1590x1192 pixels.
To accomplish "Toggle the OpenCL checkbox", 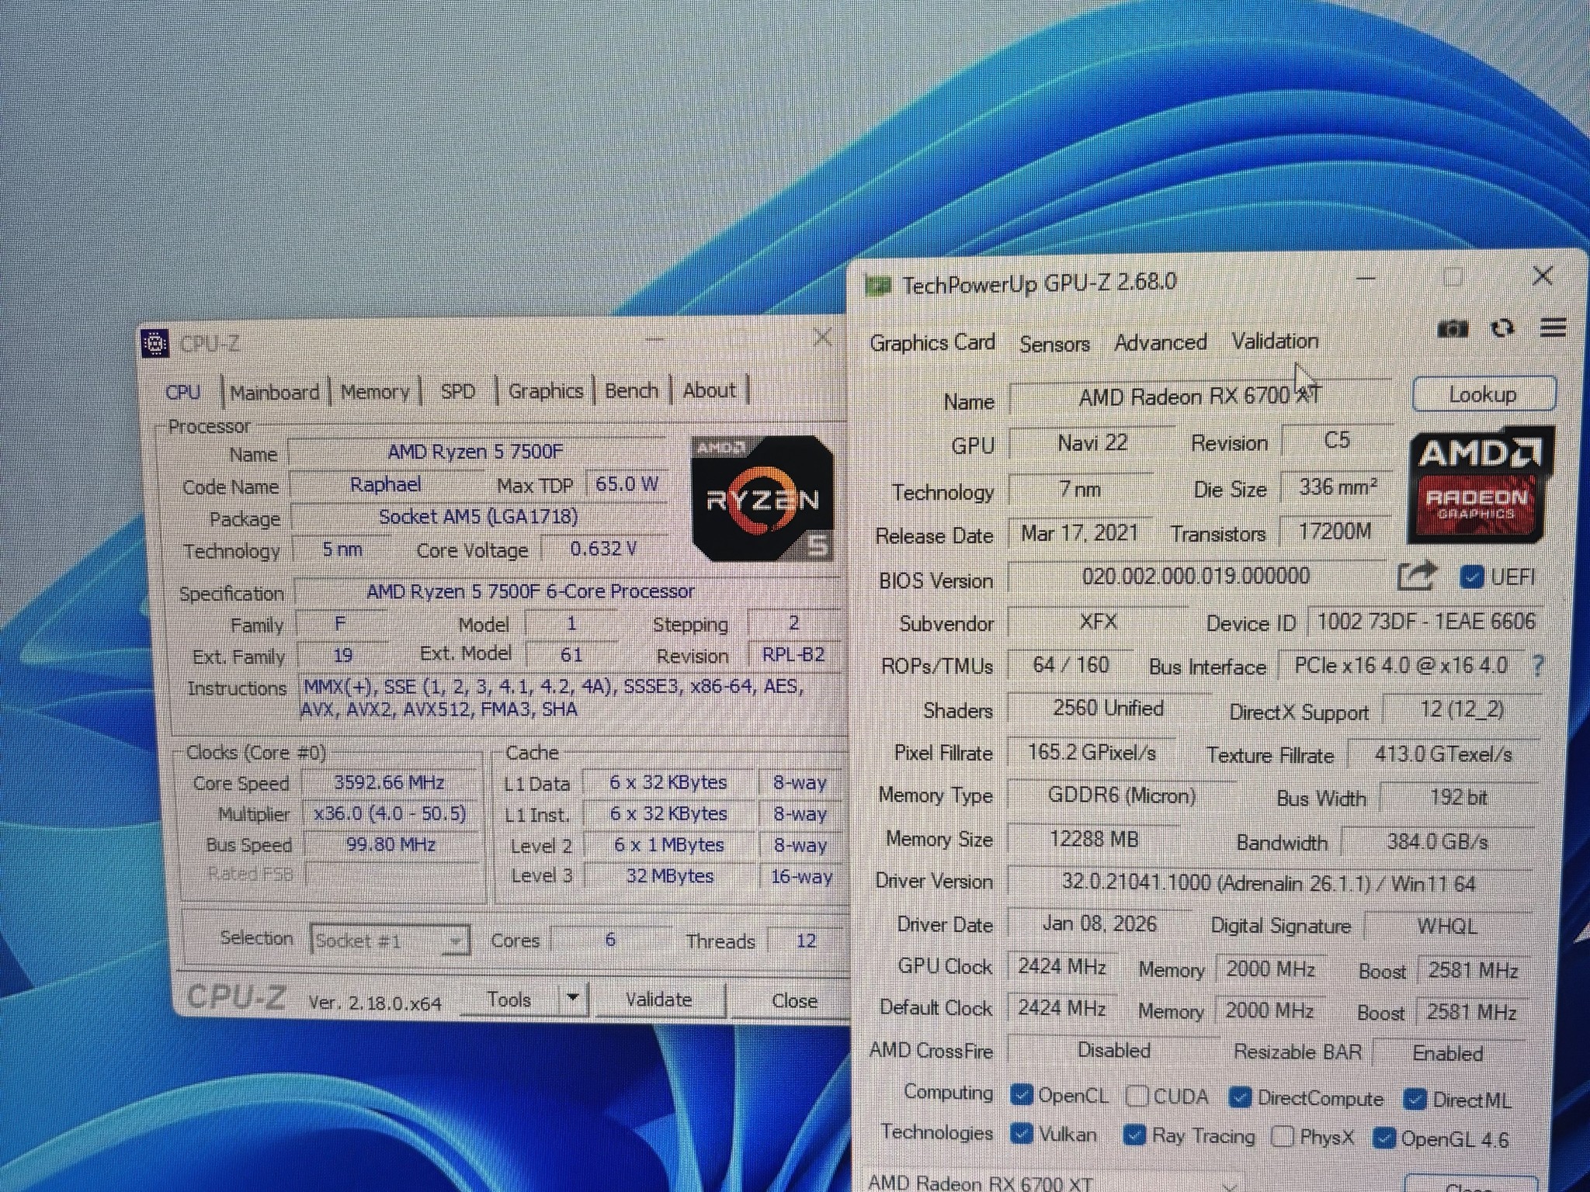I will point(1022,1095).
